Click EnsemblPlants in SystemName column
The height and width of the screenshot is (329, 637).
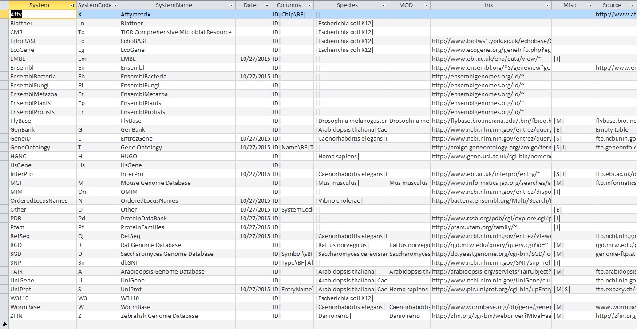click(178, 103)
